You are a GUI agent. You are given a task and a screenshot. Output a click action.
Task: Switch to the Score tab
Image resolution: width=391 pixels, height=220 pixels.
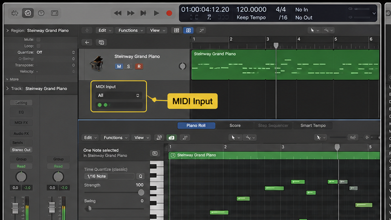click(235, 126)
